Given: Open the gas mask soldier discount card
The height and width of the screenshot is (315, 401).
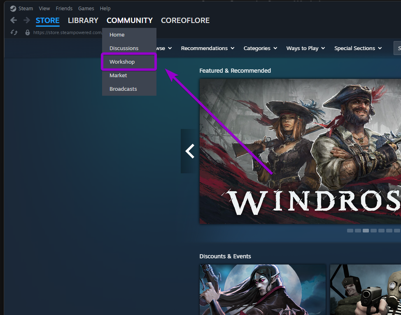Looking at the screenshot, I should [x=366, y=290].
